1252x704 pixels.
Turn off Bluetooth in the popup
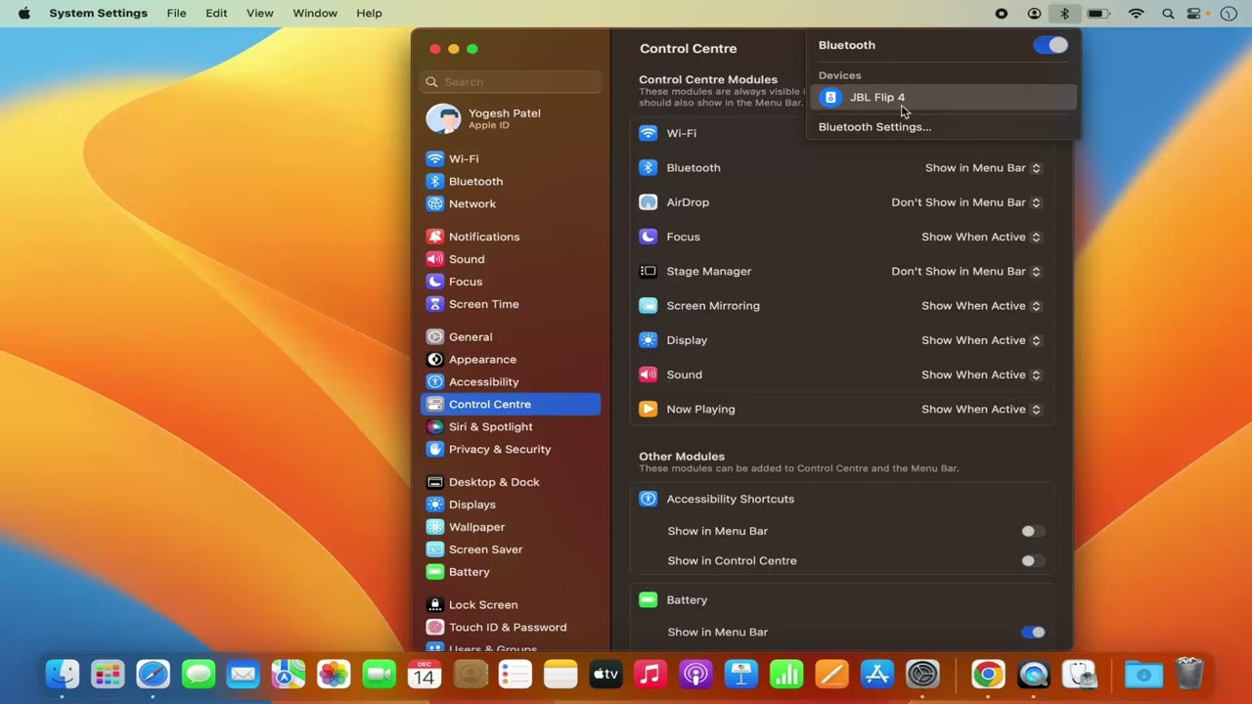[x=1051, y=45]
